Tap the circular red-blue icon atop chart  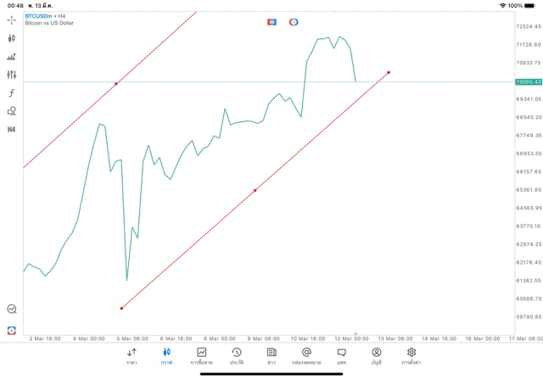pos(294,21)
